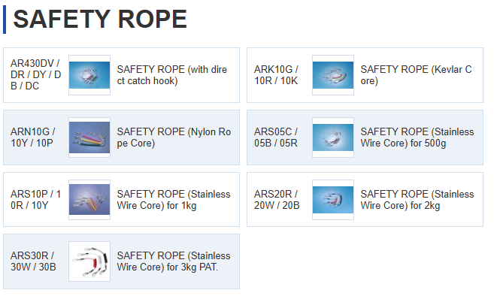Go to Stainless Wire Core for 2kg
494x299 pixels.
(x=417, y=200)
